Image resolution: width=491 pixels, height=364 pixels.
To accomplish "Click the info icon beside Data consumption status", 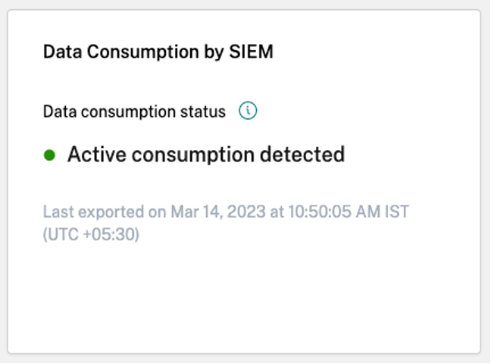I will point(248,111).
